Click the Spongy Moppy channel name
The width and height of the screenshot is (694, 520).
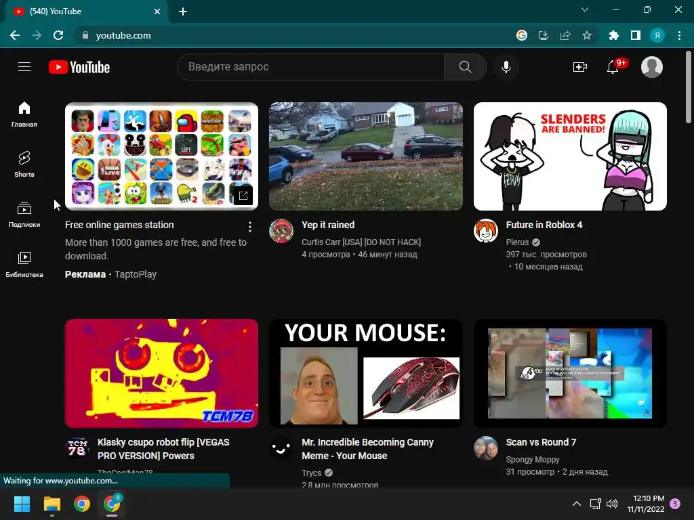(533, 460)
